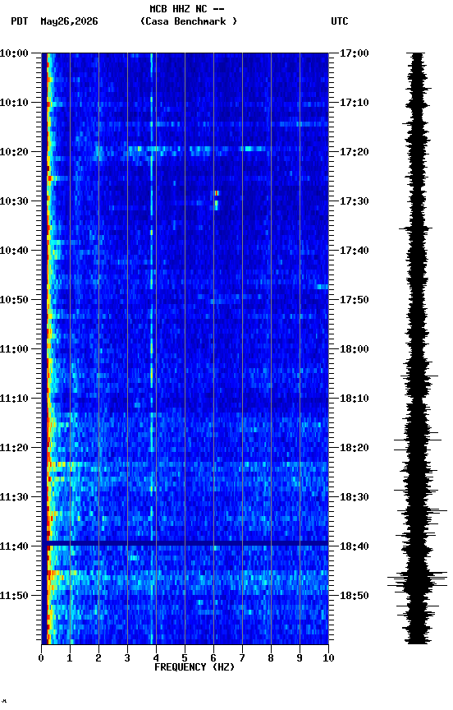This screenshot has width=453, height=710.
Task: Click the 18:50 UTC time label
Action: [355, 596]
